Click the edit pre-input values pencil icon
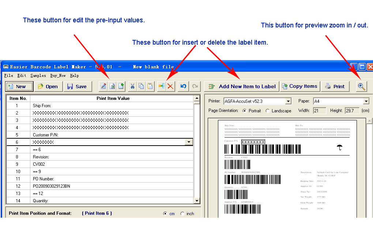Image resolution: width=373 pixels, height=225 pixels. coord(103,86)
